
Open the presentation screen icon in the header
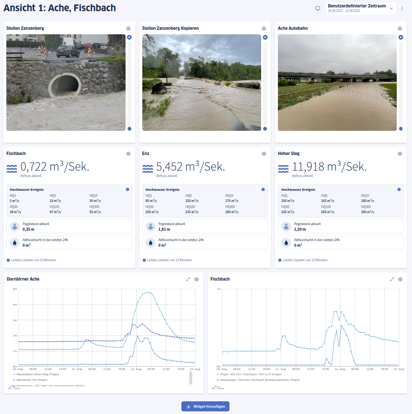click(x=318, y=8)
